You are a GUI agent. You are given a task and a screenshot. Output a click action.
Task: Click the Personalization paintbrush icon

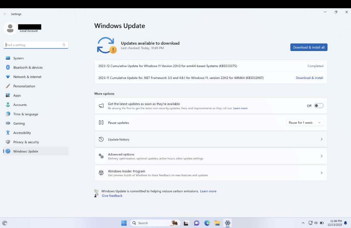coord(8,86)
